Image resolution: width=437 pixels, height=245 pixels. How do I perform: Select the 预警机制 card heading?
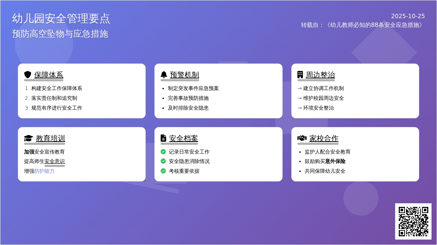pos(185,75)
